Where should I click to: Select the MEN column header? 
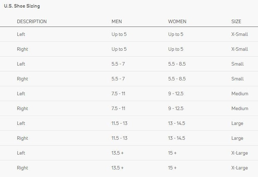[117, 21]
